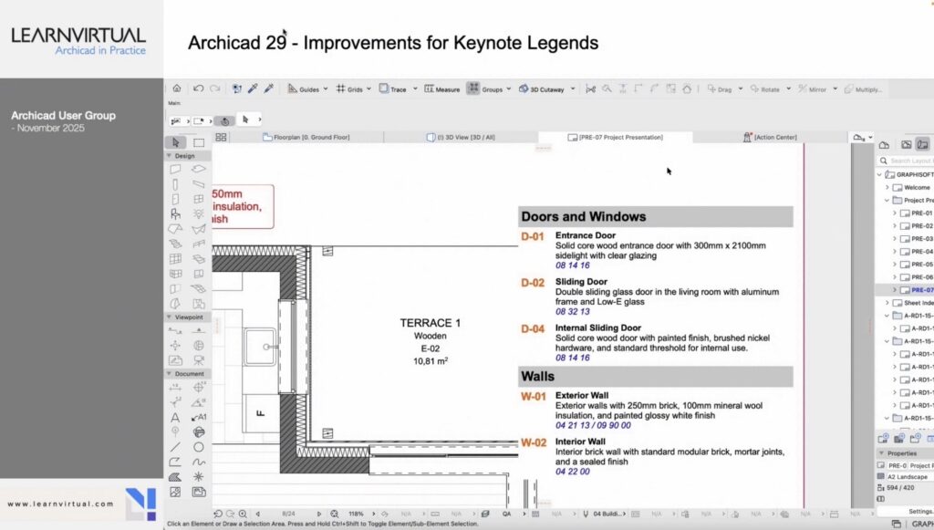Toggle the Trace reference button

coord(392,88)
